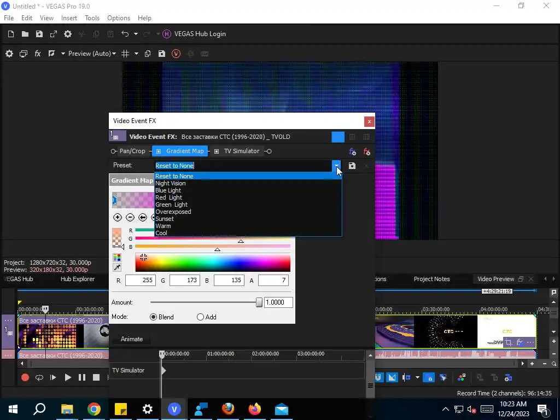Viewport: 560px width, 420px height.
Task: Choose the Blue Light preset
Action: [248, 190]
